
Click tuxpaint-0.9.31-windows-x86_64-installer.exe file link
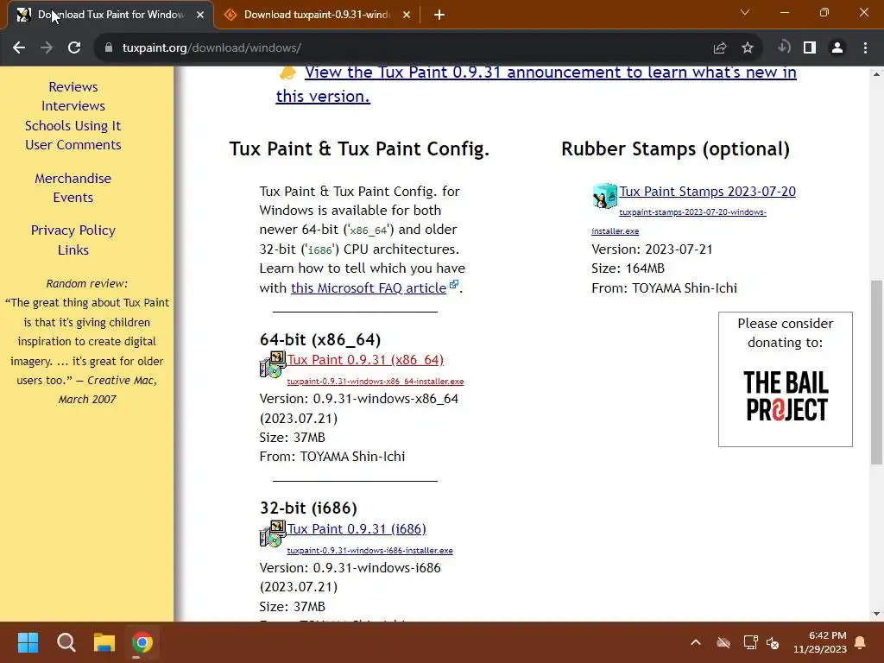coord(376,381)
